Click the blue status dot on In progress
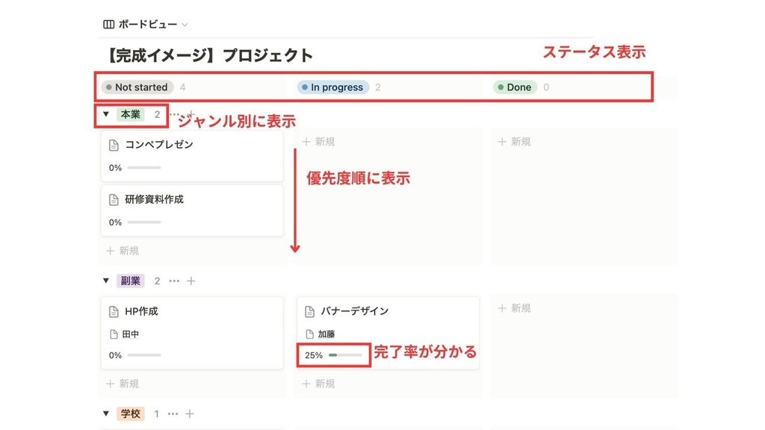Screen dimensions: 765x430 (306, 87)
